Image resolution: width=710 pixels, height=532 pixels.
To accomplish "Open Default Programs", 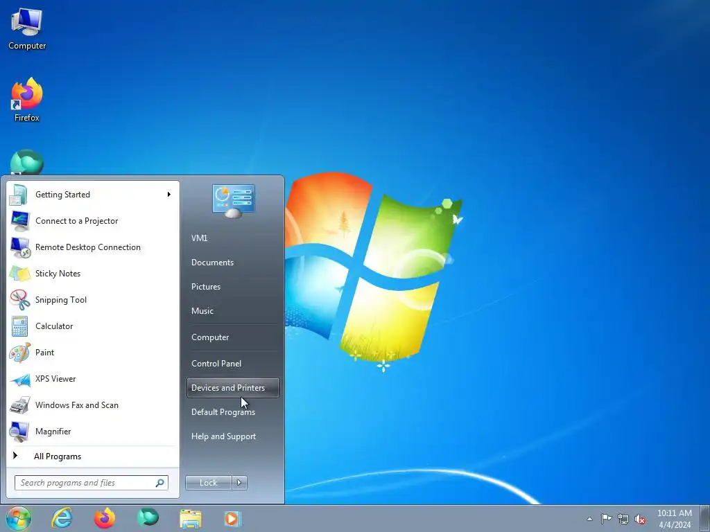I will (x=223, y=412).
